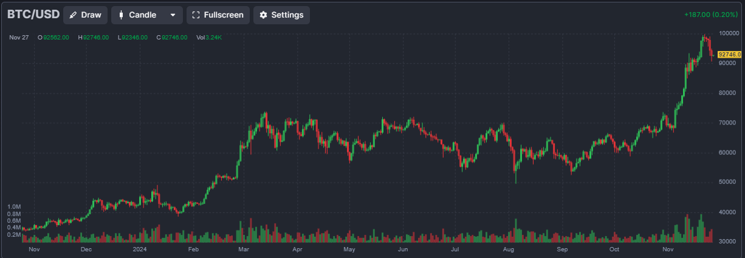Image resolution: width=745 pixels, height=258 pixels.
Task: Click the Mar label on time axis
Action: (x=243, y=250)
